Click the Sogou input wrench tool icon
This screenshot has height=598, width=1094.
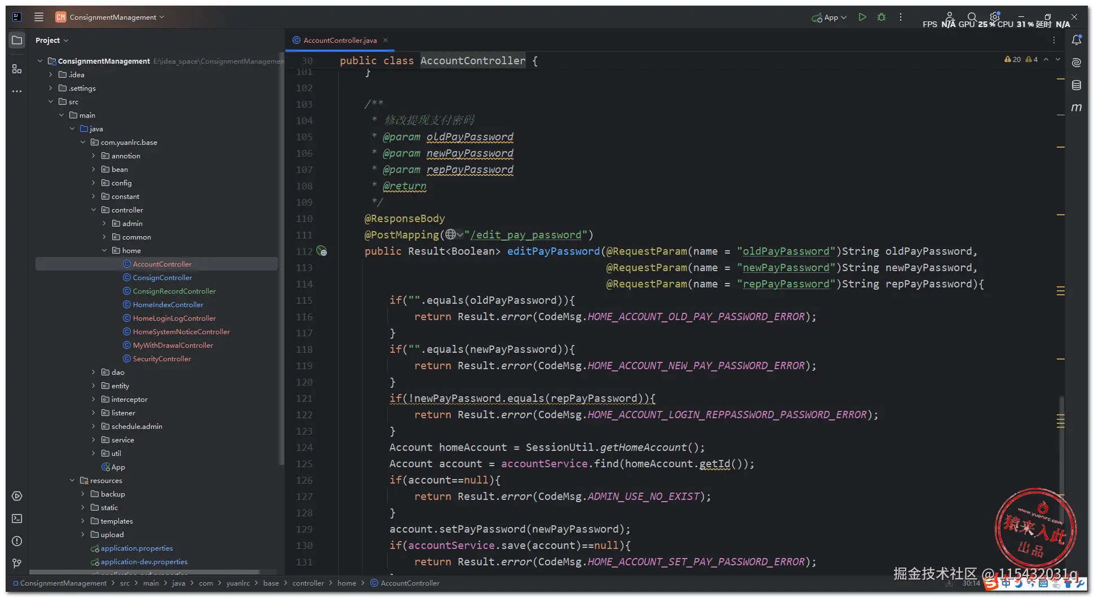[x=1080, y=583]
